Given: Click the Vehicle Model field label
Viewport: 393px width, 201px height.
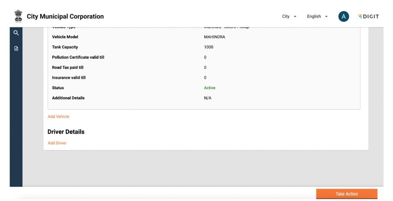Looking at the screenshot, I should [x=65, y=37].
